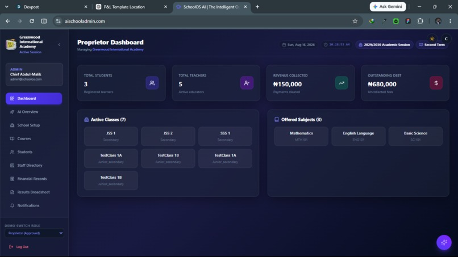Open the JSS 1 class card
This screenshot has height=257, width=458.
[x=111, y=136]
